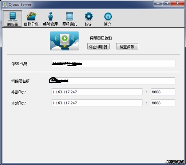This screenshot has height=165, width=186.
Task: Maximize the Qloud Server window
Action: (166, 3)
